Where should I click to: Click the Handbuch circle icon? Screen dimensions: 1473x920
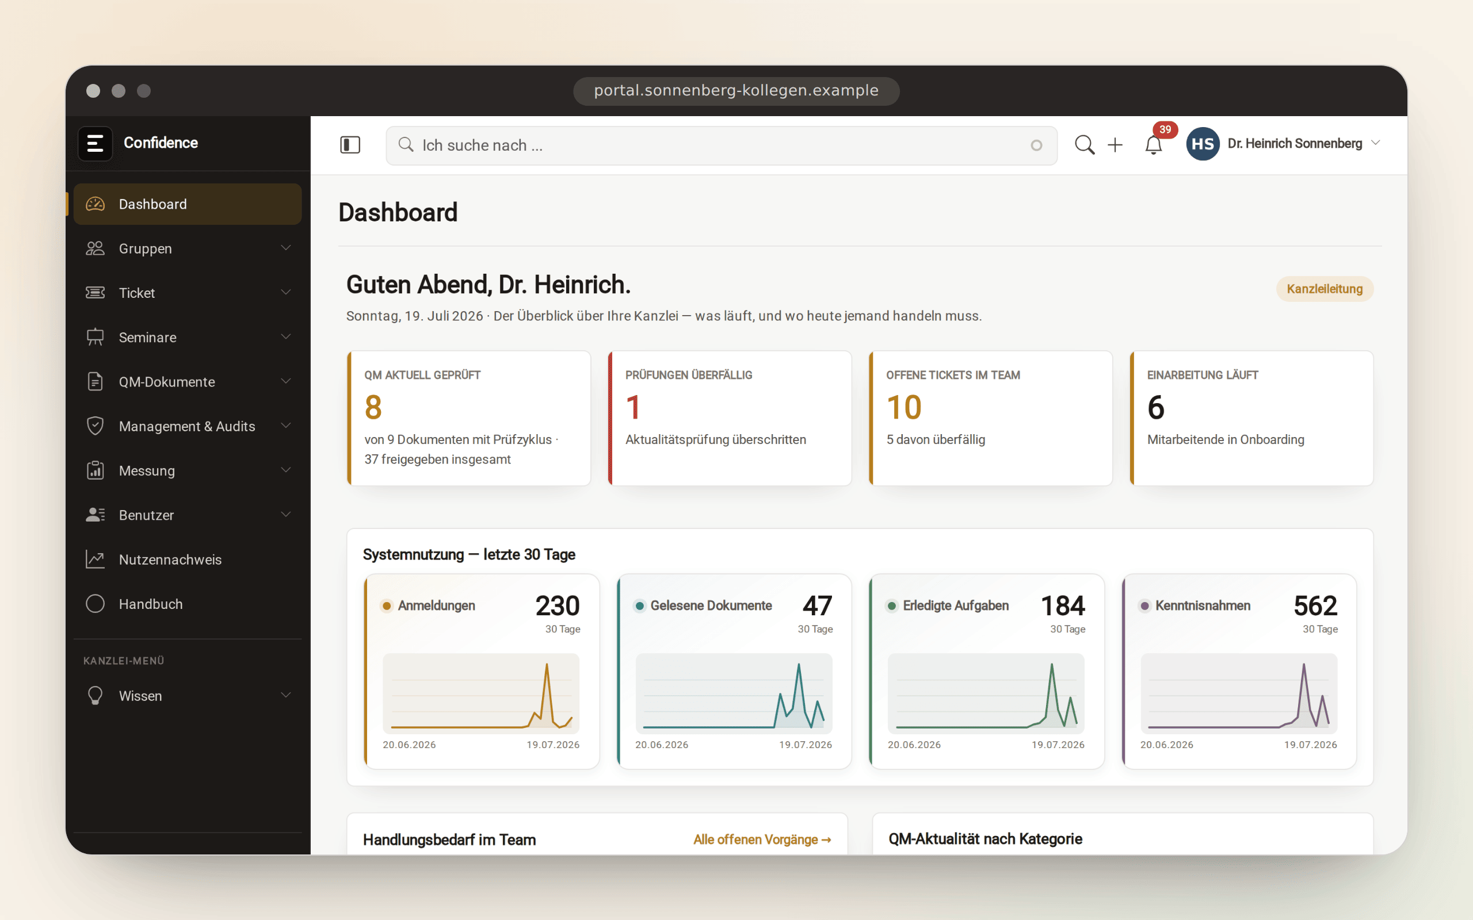click(x=96, y=604)
